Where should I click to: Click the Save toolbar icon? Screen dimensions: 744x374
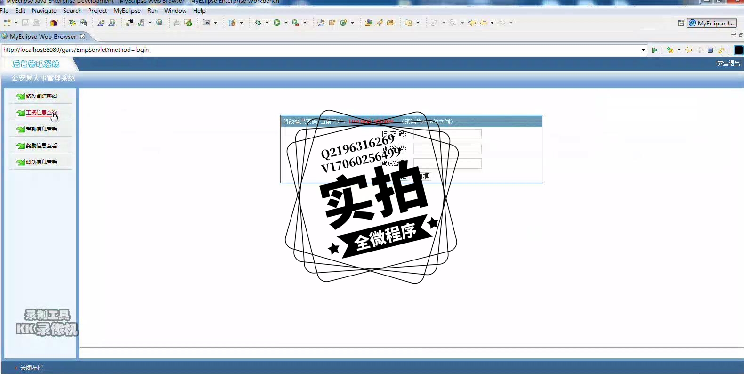click(25, 23)
